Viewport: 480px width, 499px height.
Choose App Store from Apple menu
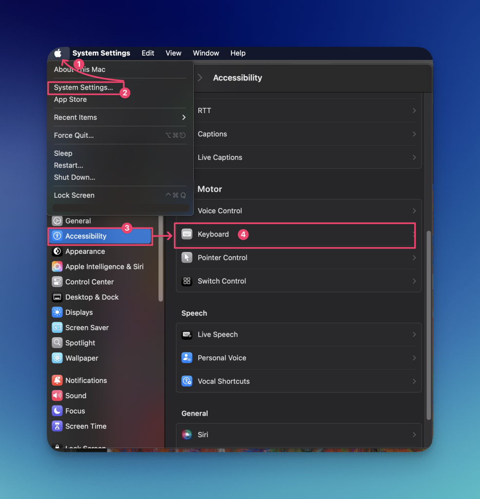[x=70, y=99]
